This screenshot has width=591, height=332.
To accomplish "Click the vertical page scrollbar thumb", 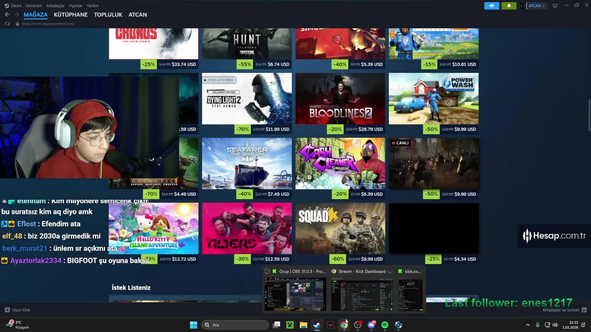I will point(589,115).
